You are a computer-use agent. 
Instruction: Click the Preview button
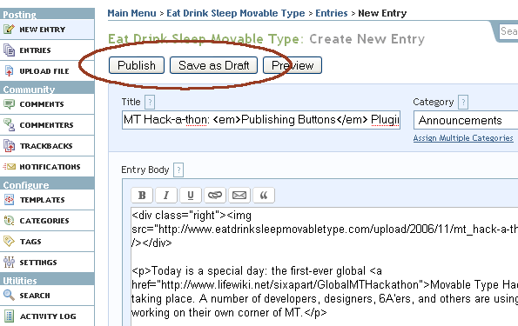[x=293, y=65]
